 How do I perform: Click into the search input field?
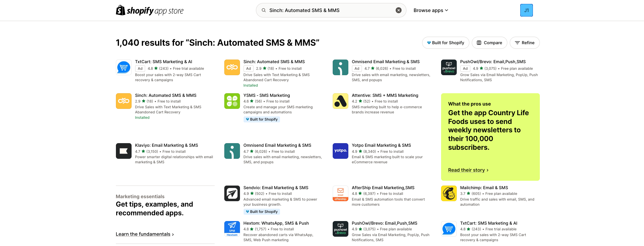click(x=331, y=10)
